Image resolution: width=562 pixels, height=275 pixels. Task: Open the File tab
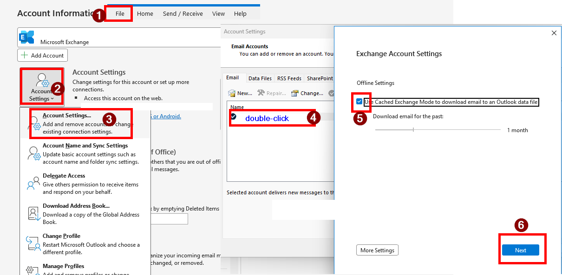point(120,13)
